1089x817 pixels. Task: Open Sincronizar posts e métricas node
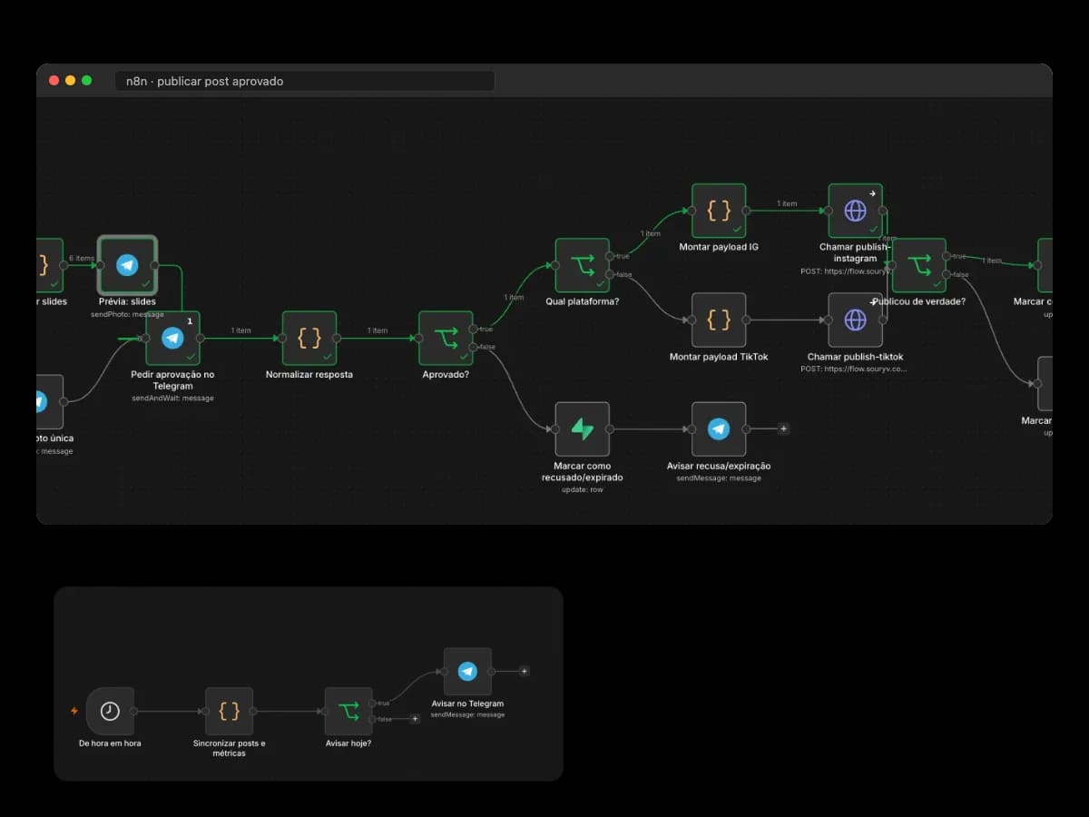coord(230,711)
